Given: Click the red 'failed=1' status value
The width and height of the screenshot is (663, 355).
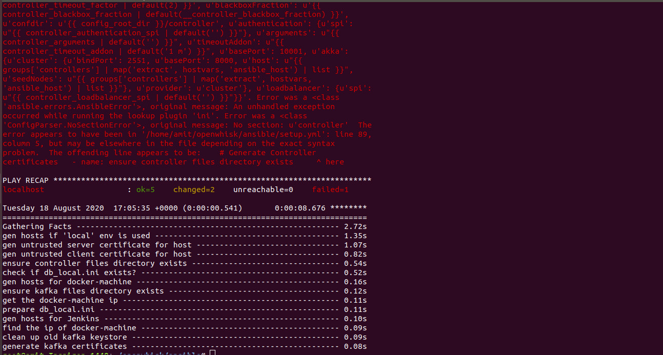Looking at the screenshot, I should tap(331, 190).
